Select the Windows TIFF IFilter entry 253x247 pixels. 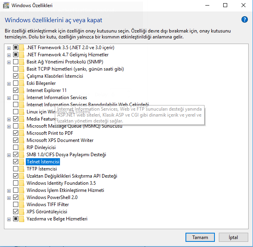48,205
